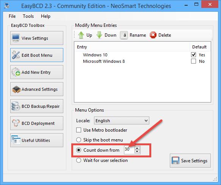Open Advanced Settings chip icon
The height and width of the screenshot is (185, 221).
[x=16, y=90]
